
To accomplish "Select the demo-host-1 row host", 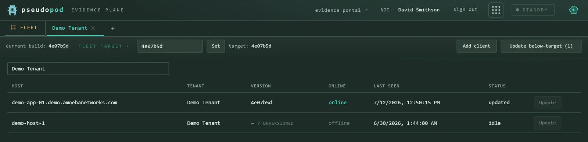I will (28, 123).
